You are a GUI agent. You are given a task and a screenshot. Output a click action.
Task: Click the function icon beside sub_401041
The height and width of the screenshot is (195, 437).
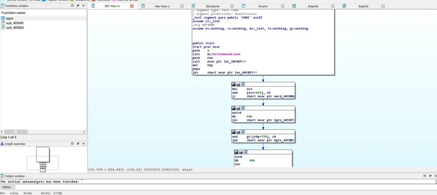(x=3, y=23)
